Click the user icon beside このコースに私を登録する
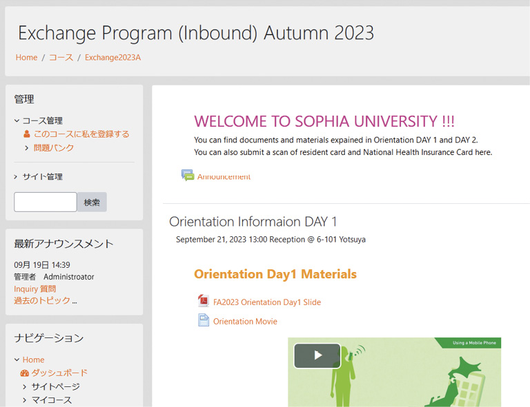 pyautogui.click(x=27, y=134)
